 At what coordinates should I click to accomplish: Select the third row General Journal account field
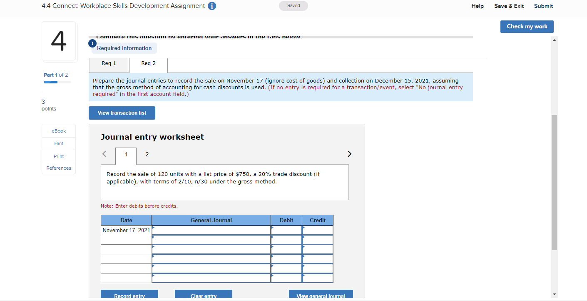pyautogui.click(x=211, y=249)
